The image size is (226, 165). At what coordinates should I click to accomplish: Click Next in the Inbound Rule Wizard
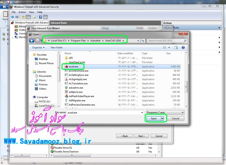tap(141, 136)
